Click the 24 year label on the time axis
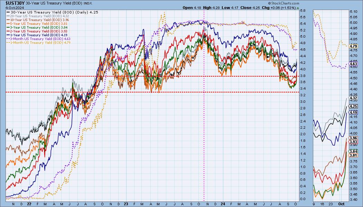This screenshot has width=363, height=207. pos(223,204)
